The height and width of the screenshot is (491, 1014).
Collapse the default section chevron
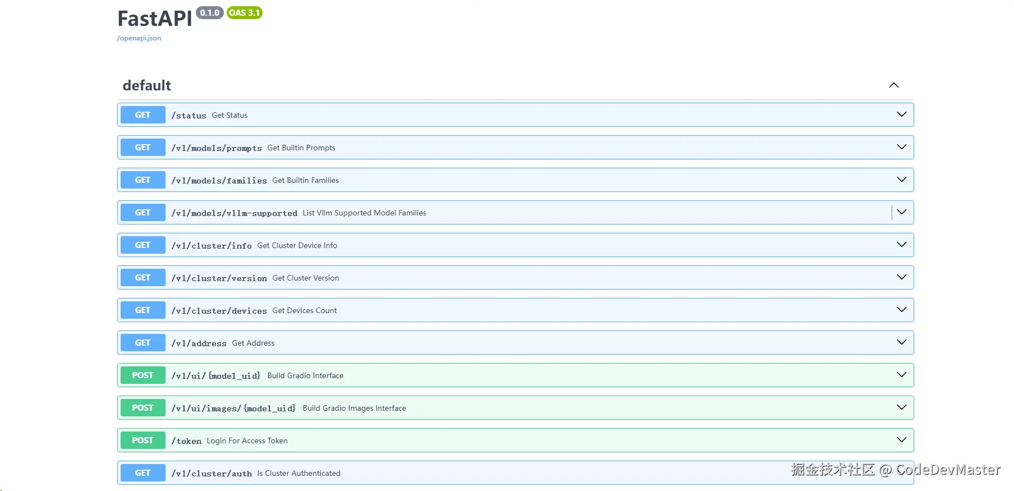pyautogui.click(x=894, y=85)
